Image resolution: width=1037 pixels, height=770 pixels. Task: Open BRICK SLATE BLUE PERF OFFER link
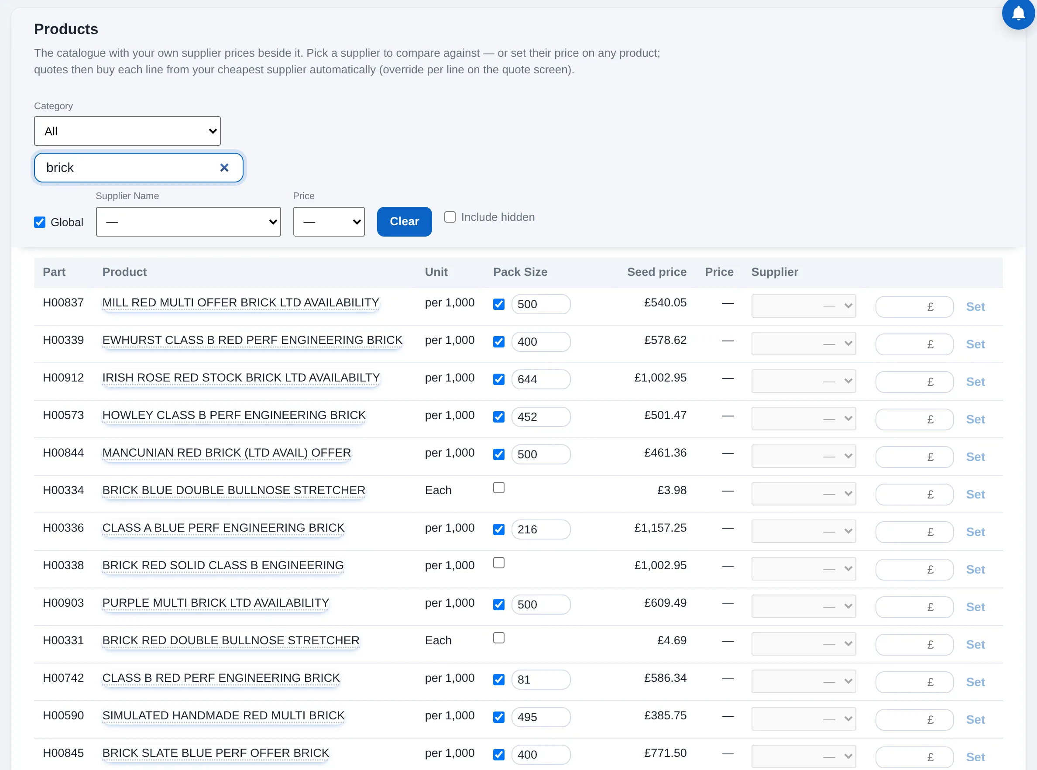[x=216, y=753]
